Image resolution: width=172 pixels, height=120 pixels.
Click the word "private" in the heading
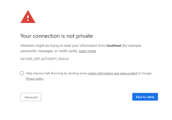[x=84, y=36]
